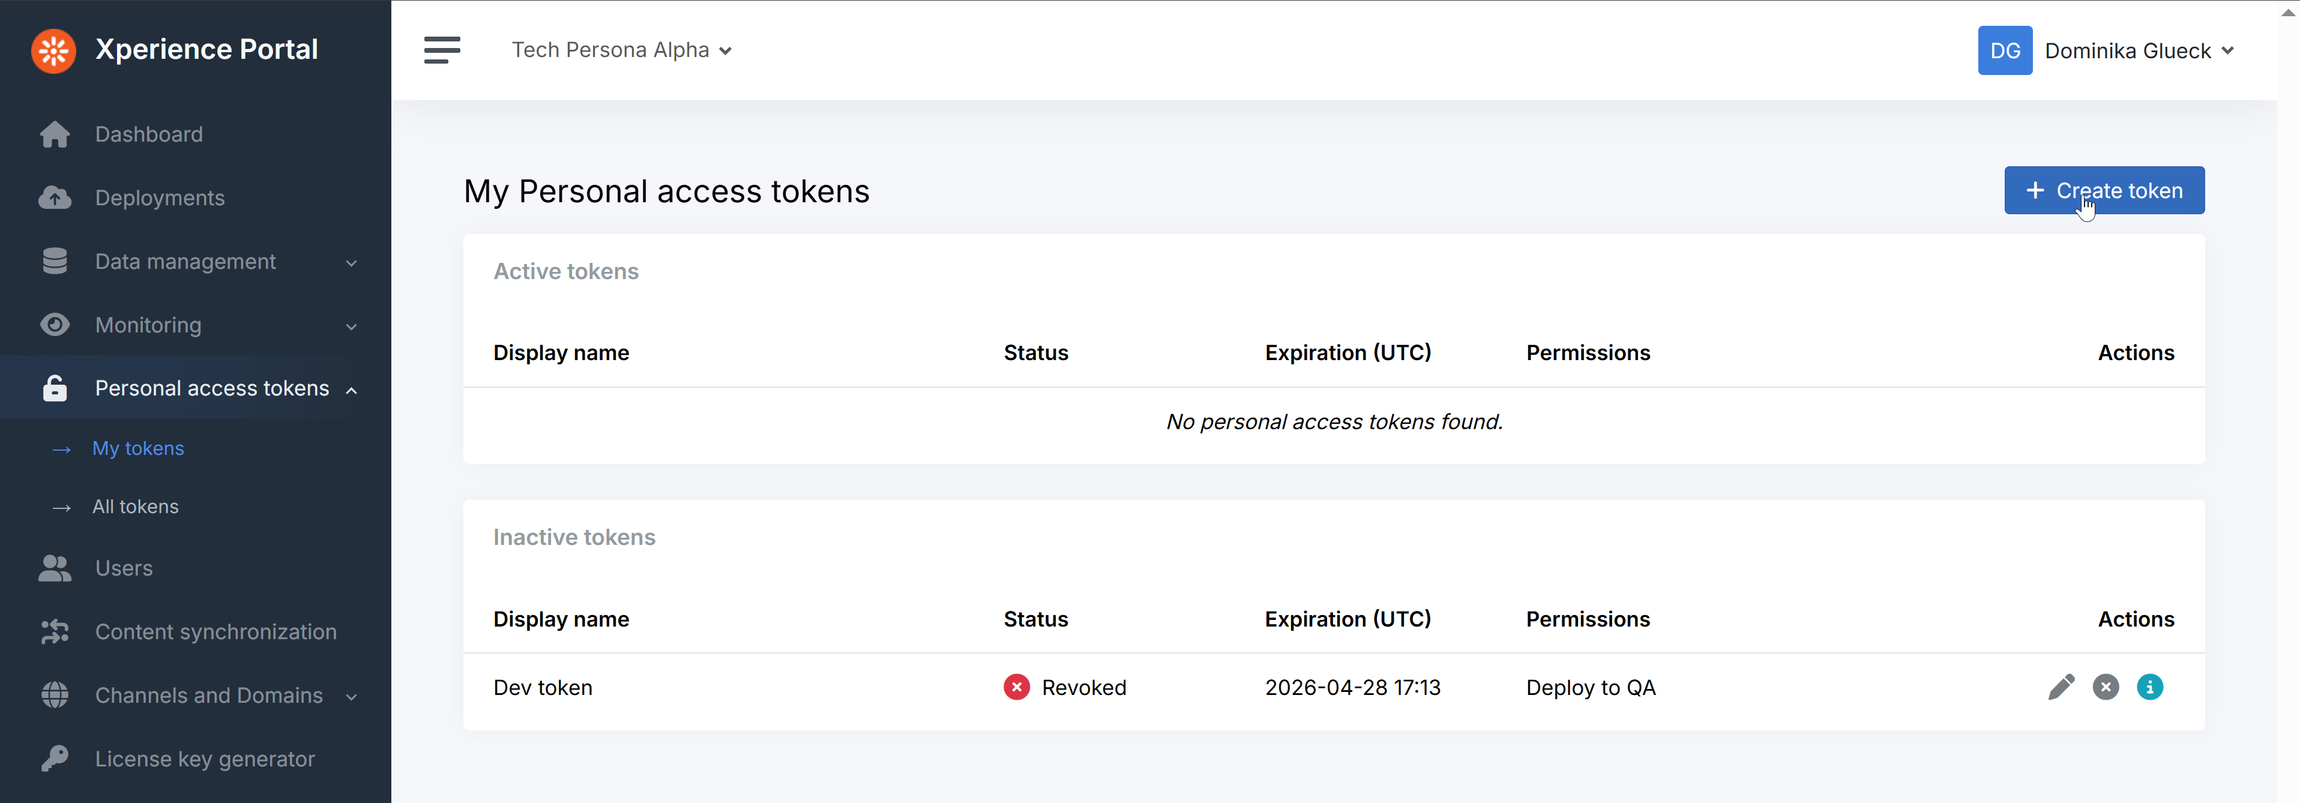Viewport: 2300px width, 803px height.
Task: Click the DG user avatar
Action: 2005,51
